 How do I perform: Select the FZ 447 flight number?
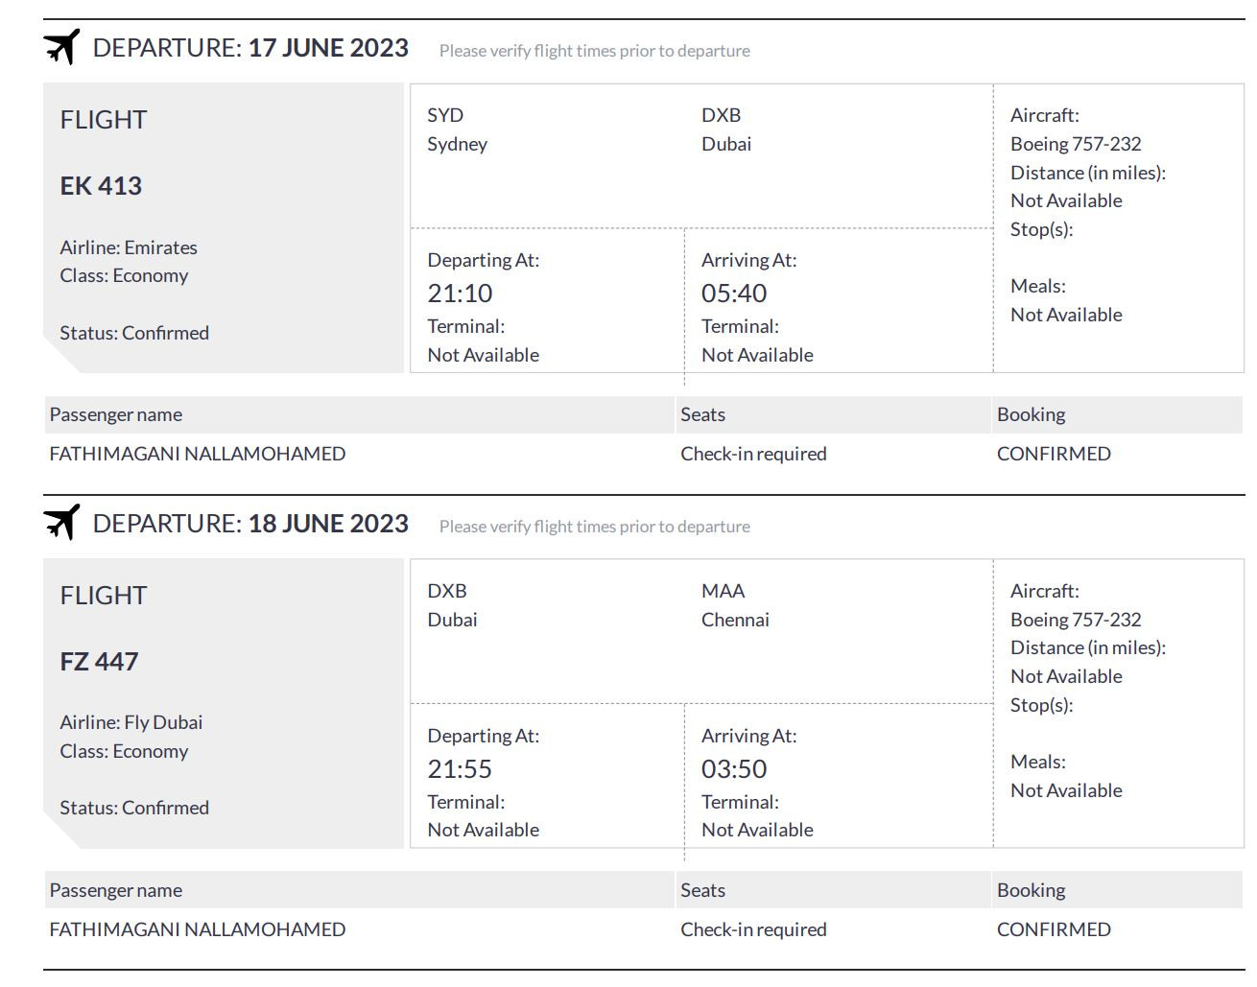click(x=99, y=661)
